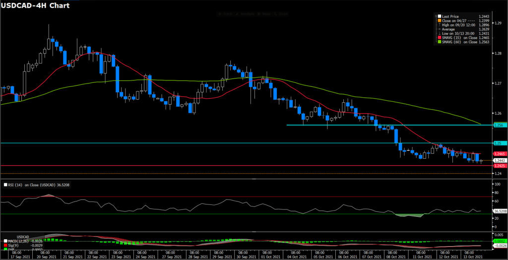Image resolution: width=508 pixels, height=260 pixels.
Task: Click the 17 Sep 2021 date on time axis
Action: click(x=20, y=257)
